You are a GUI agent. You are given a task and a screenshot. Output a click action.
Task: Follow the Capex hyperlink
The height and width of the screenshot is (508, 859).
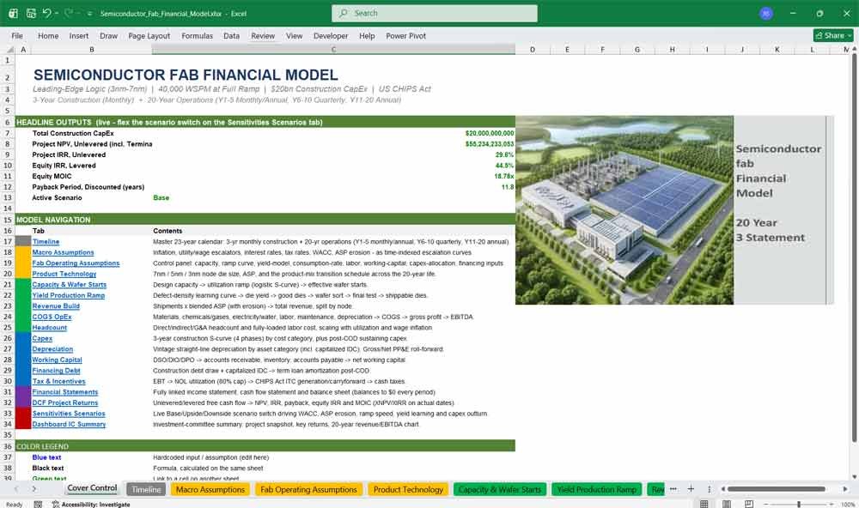[42, 338]
